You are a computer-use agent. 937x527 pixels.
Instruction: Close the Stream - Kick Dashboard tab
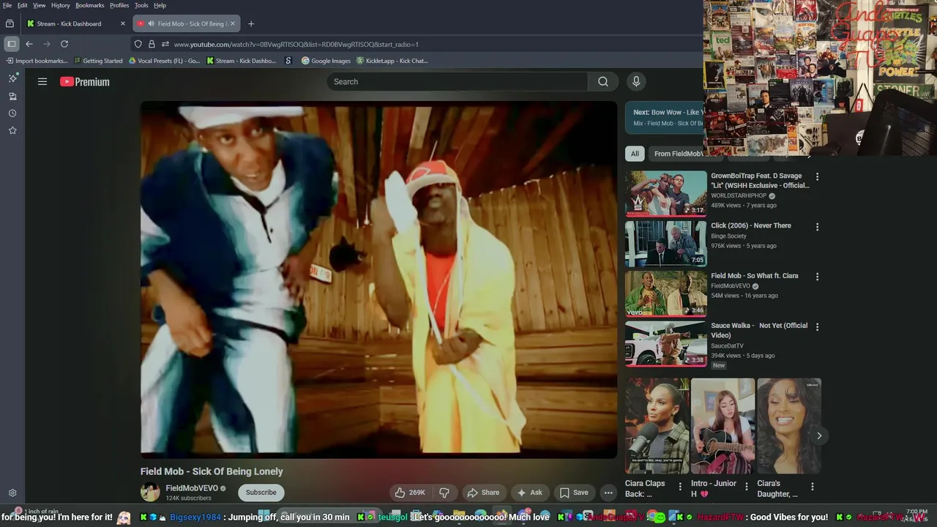(123, 23)
